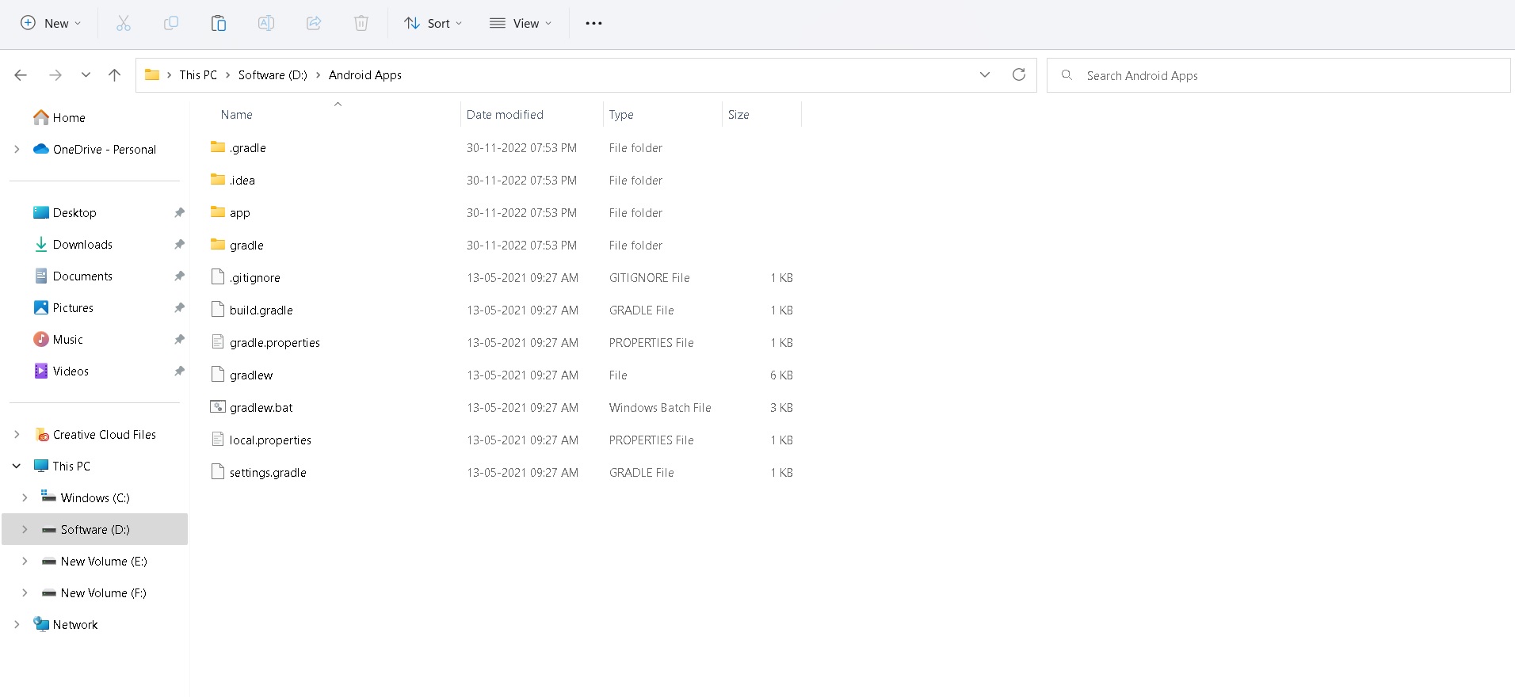Image resolution: width=1515 pixels, height=697 pixels.
Task: Refresh the Android Apps folder view
Action: coord(1019,74)
